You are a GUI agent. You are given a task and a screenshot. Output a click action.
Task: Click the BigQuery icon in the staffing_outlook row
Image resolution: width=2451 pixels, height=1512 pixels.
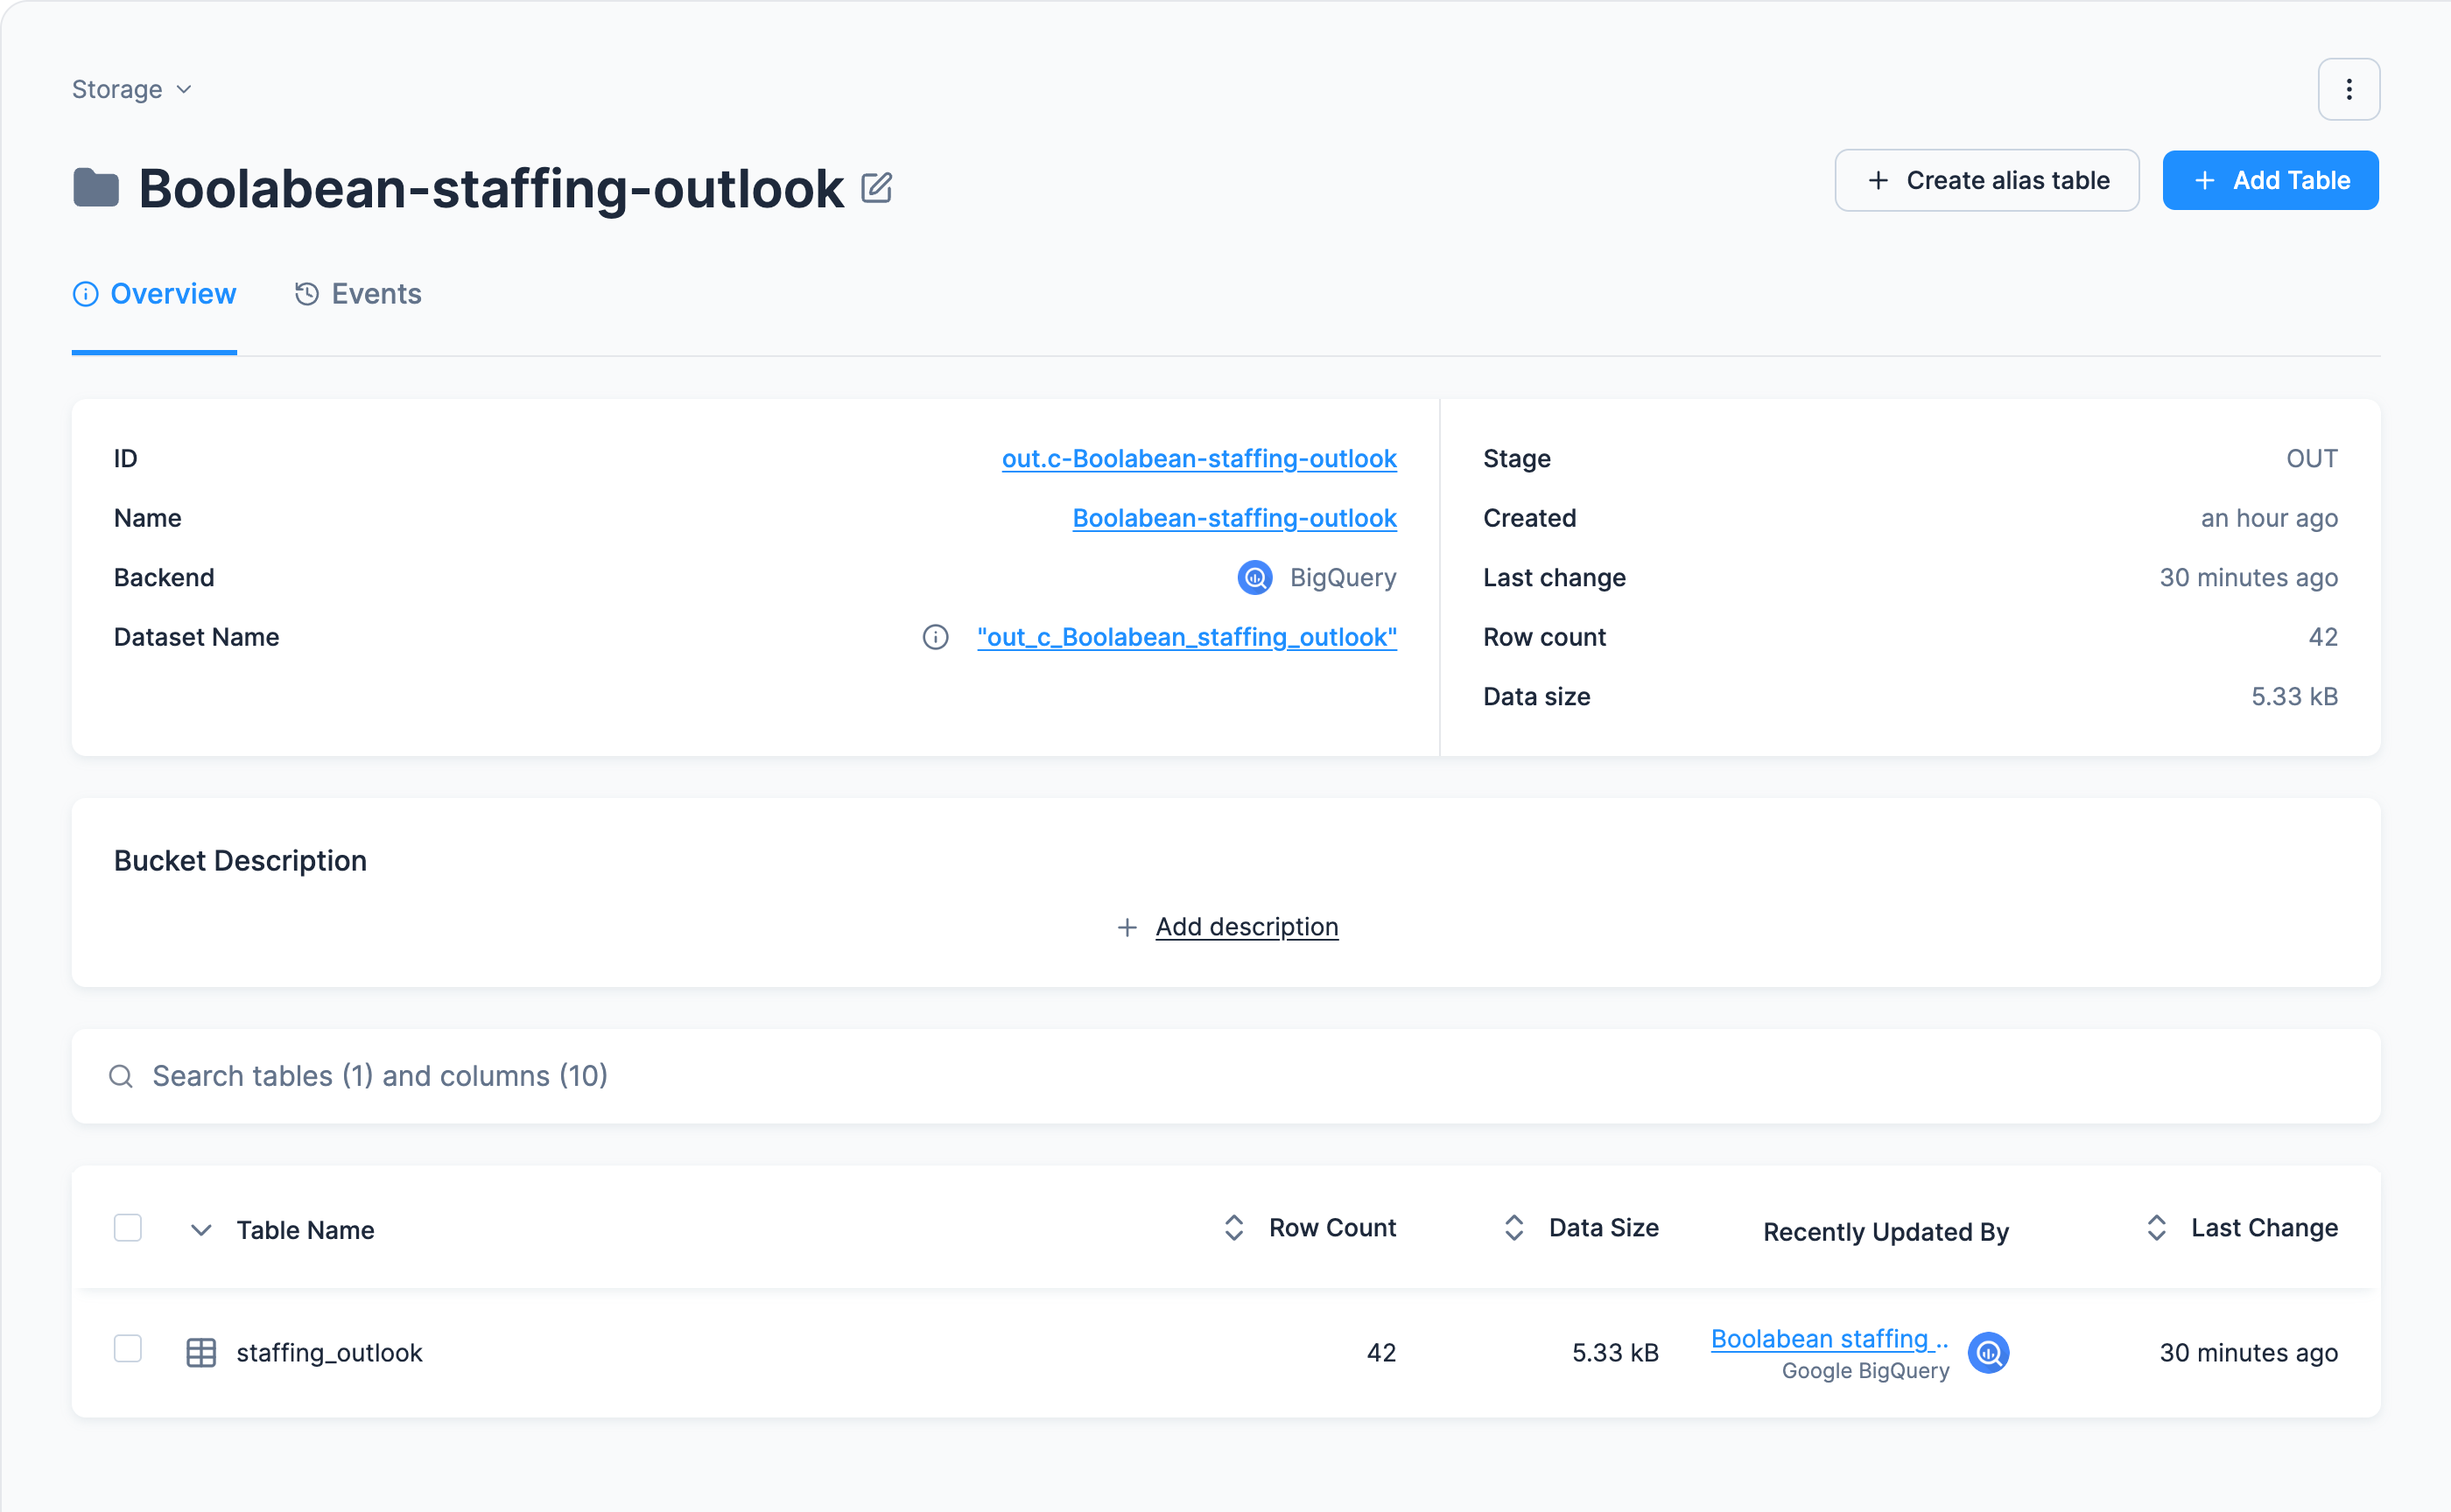[x=1989, y=1353]
